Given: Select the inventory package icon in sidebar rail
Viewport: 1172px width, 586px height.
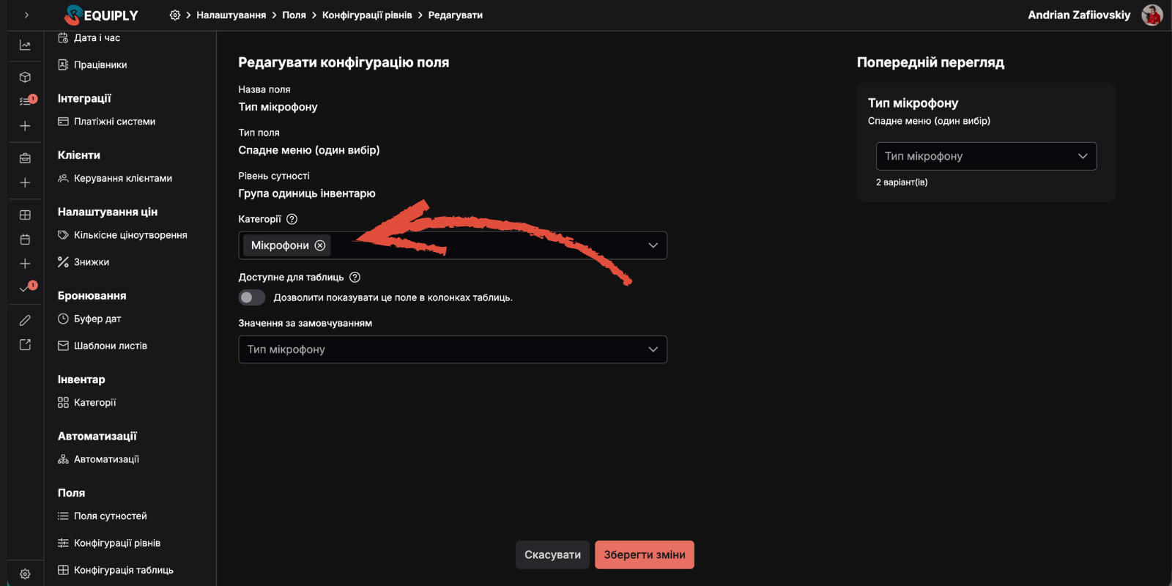Looking at the screenshot, I should (24, 76).
